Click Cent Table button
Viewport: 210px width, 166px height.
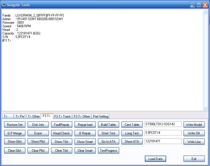pos(132,124)
